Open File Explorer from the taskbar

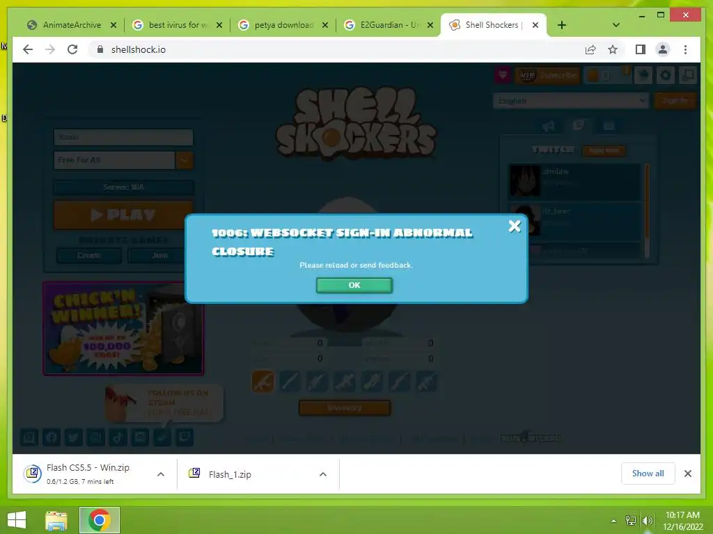(56, 520)
